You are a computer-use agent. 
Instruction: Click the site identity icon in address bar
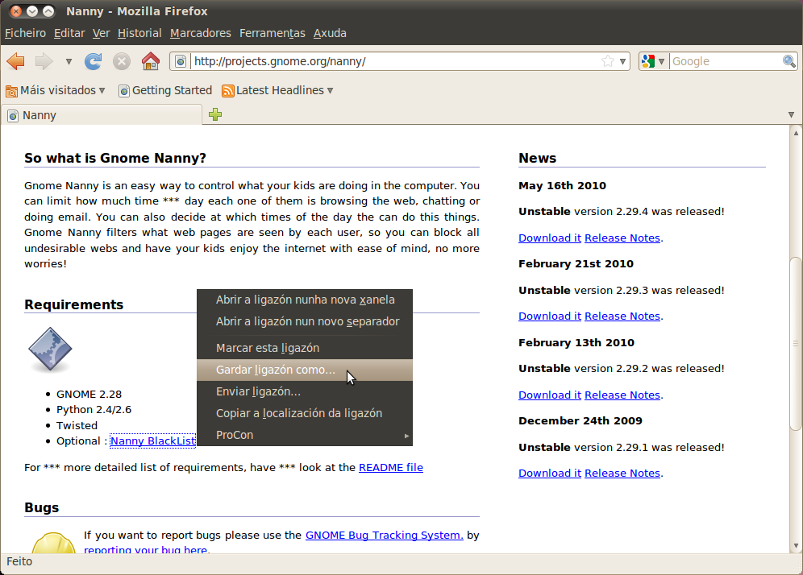[x=181, y=61]
